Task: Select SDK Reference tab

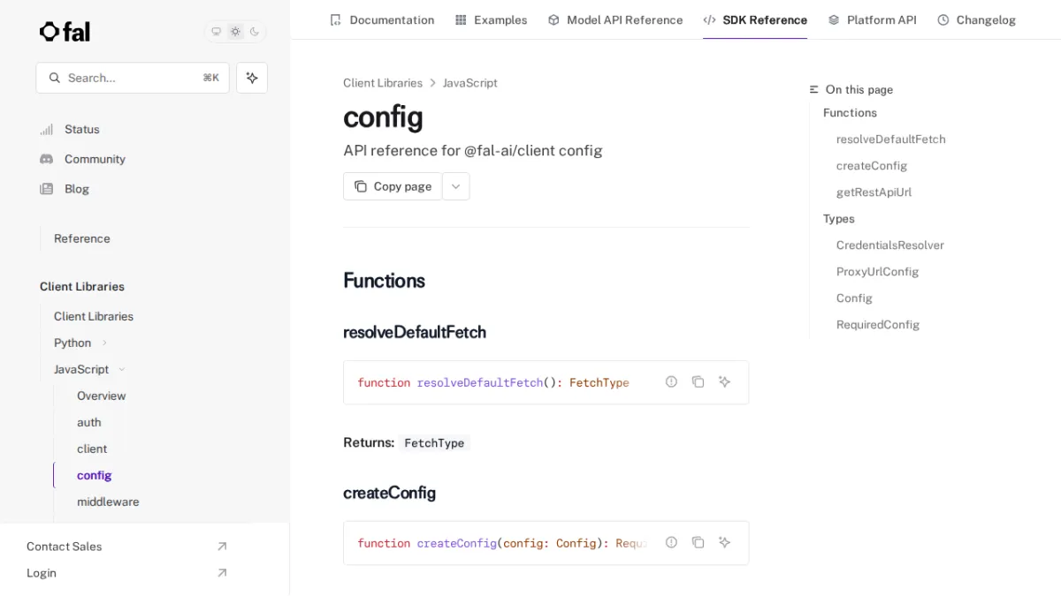Action: pyautogui.click(x=755, y=19)
